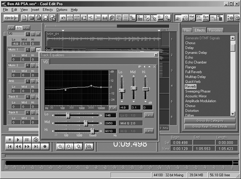The height and width of the screenshot is (179, 241).
Task: Toggle Mute on VO track
Action: point(38,34)
